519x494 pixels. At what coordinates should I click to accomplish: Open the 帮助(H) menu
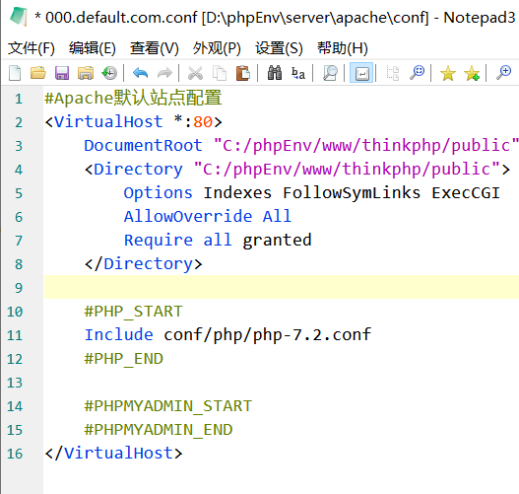tap(343, 48)
